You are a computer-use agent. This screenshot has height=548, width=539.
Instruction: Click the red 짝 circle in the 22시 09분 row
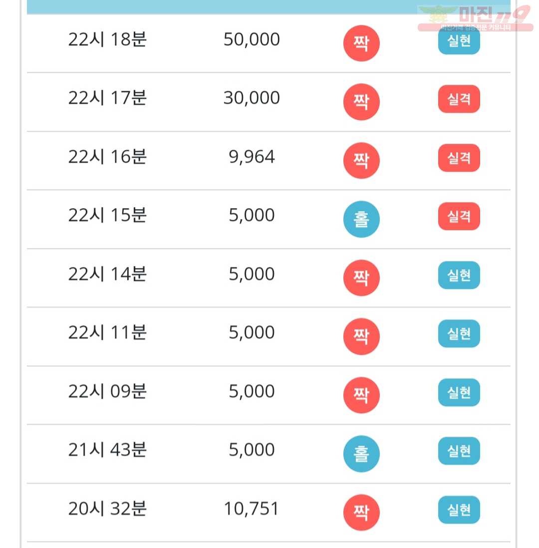(x=361, y=395)
